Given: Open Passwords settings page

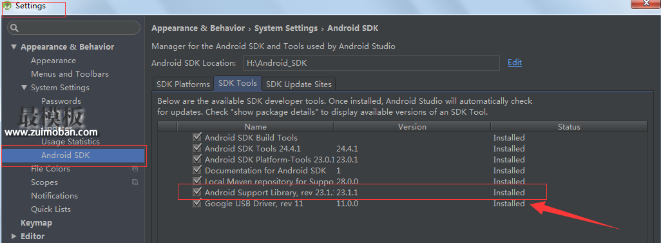Looking at the screenshot, I should tap(61, 101).
